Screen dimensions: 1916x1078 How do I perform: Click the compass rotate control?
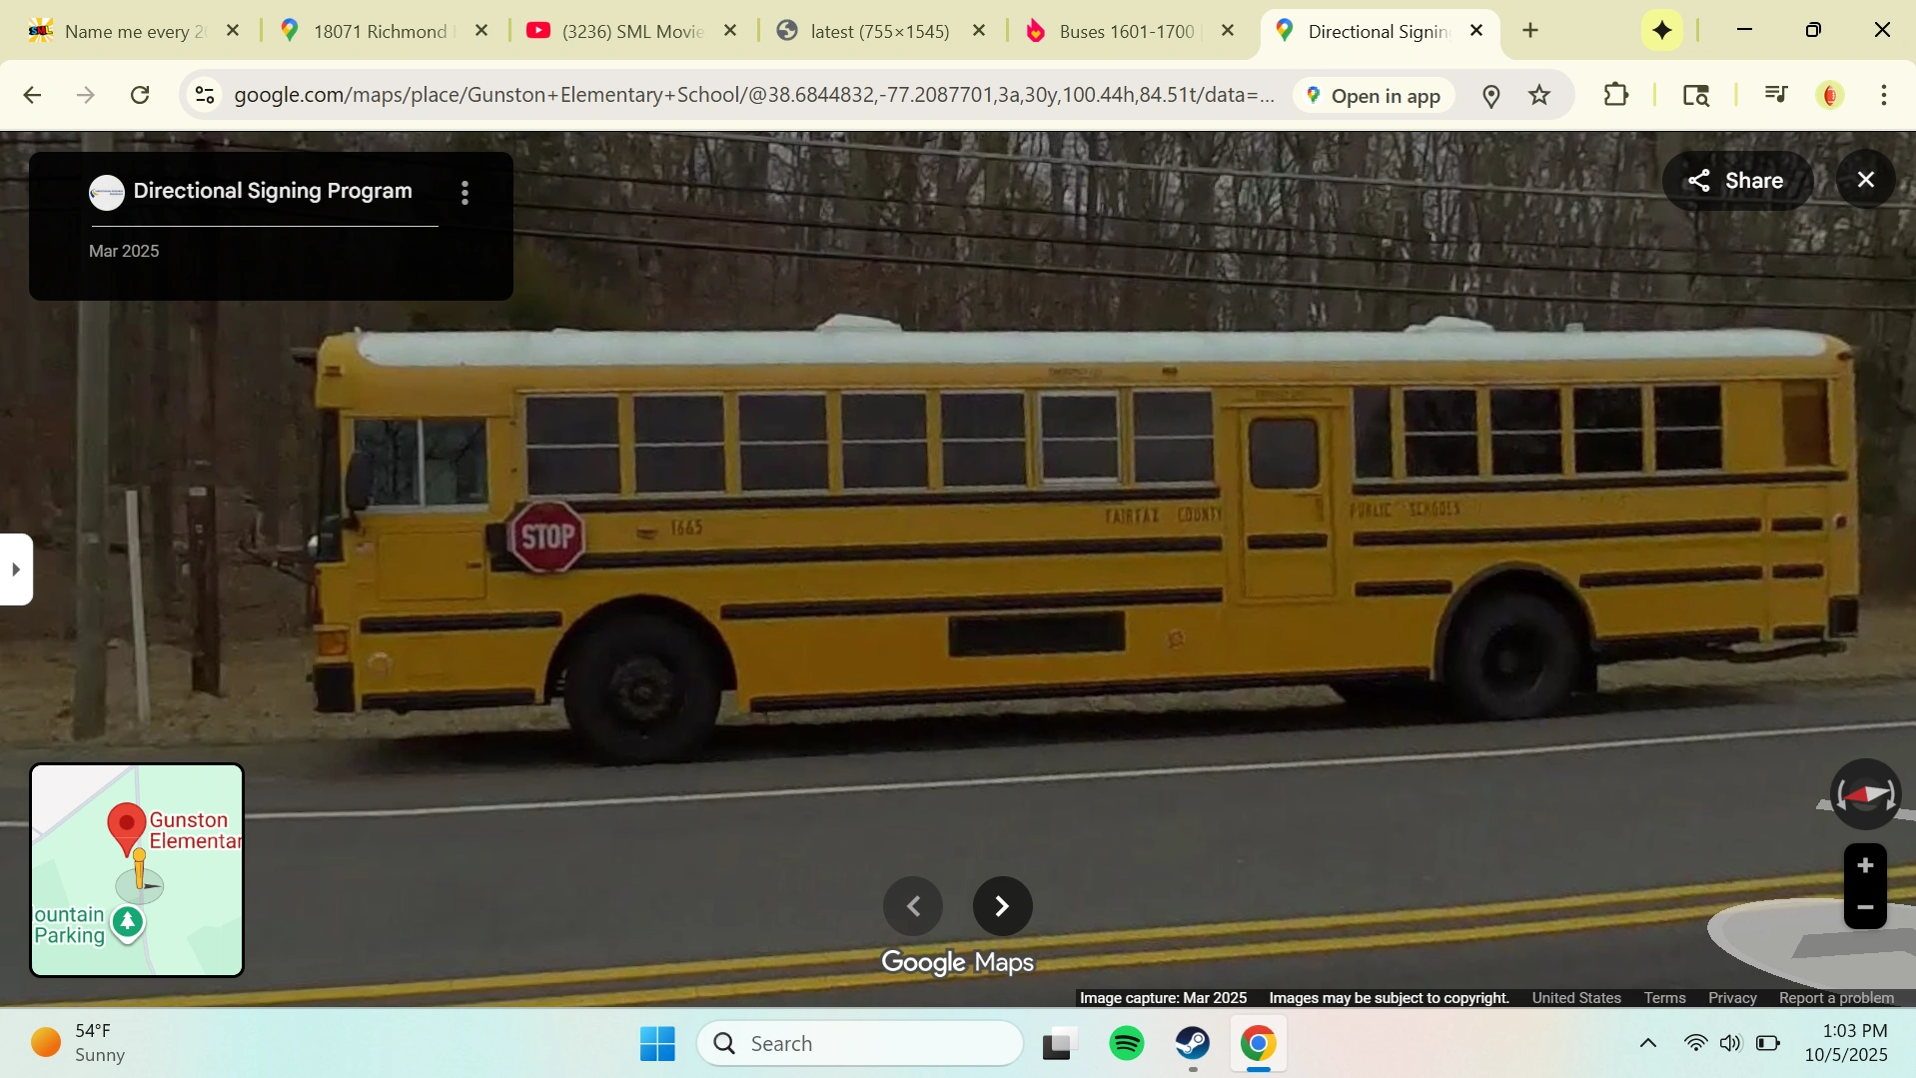pos(1864,795)
